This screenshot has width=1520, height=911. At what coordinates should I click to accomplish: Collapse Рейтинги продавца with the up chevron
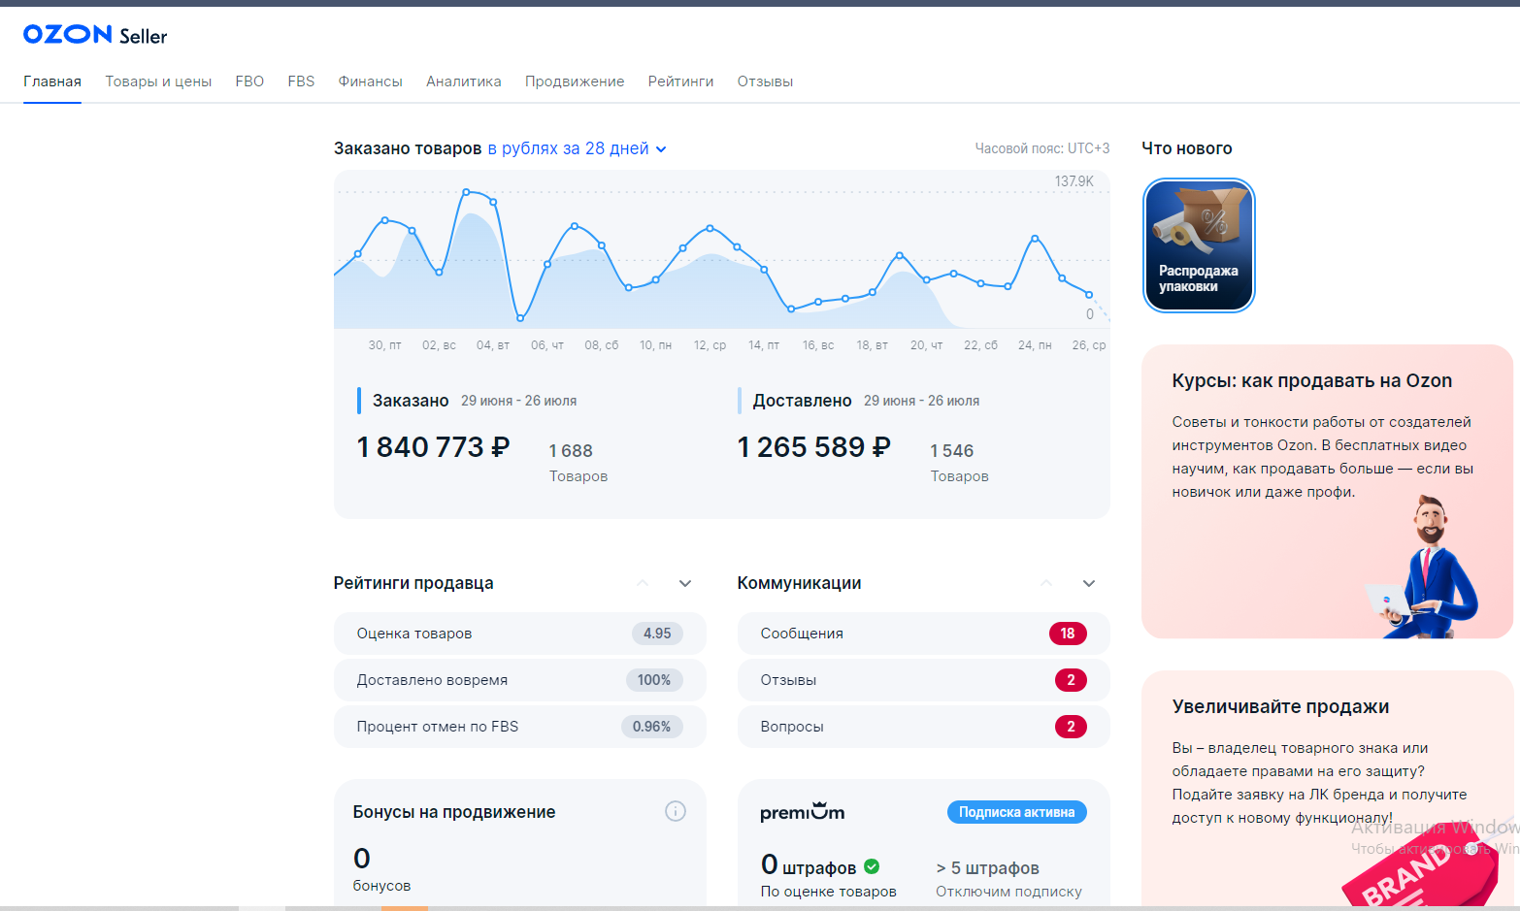pyautogui.click(x=643, y=583)
